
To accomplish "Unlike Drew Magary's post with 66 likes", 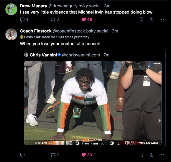I will pyautogui.click(x=84, y=19).
